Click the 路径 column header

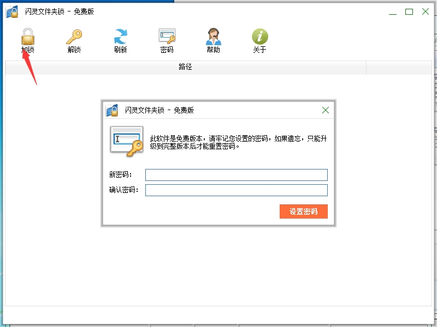186,67
